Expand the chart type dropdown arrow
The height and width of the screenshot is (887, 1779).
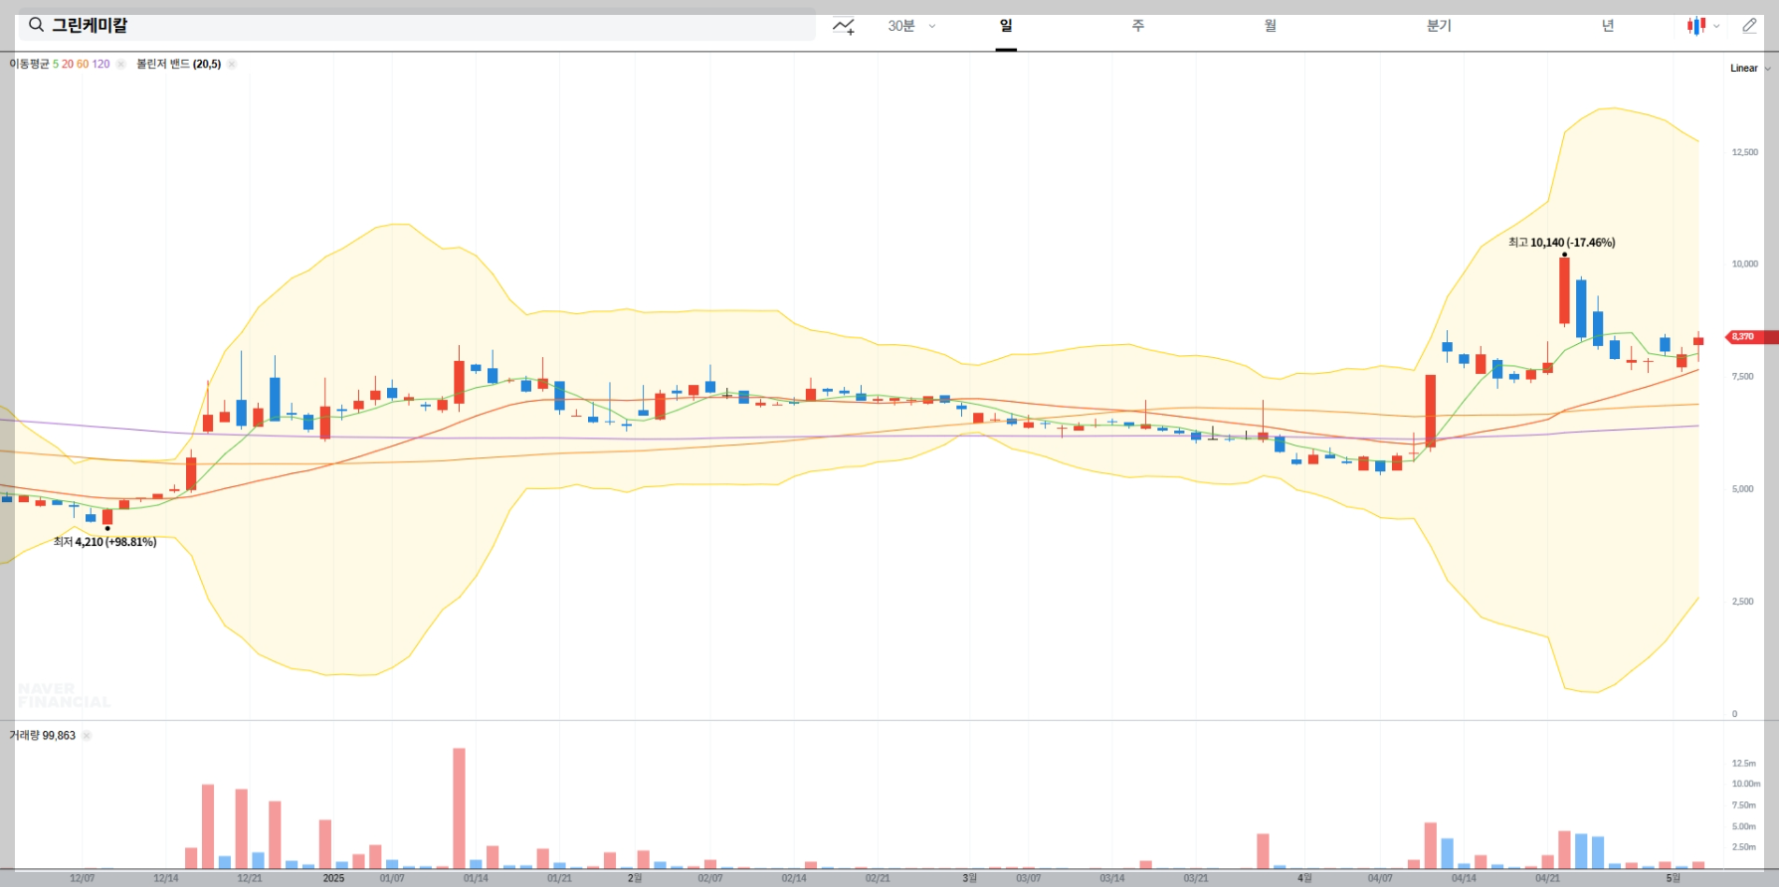click(1716, 27)
